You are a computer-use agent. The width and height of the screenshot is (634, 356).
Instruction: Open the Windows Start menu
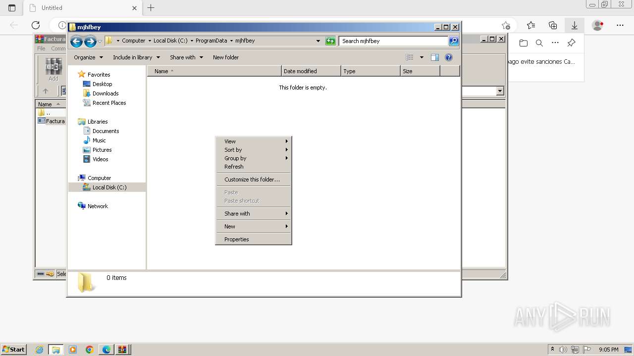13,350
